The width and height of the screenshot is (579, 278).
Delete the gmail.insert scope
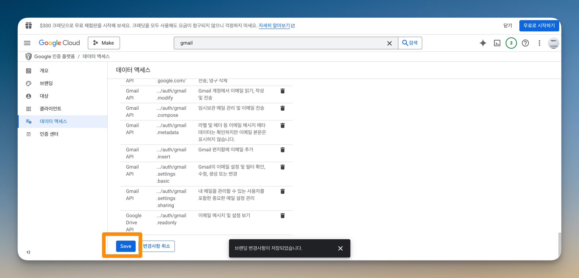coord(282,150)
